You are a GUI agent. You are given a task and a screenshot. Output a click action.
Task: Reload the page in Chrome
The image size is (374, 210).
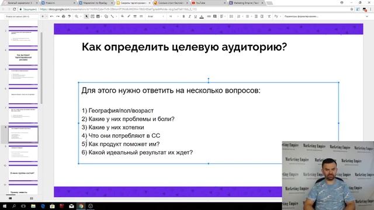click(x=14, y=9)
